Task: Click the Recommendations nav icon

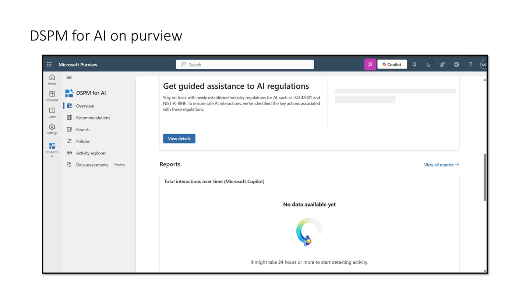Action: point(69,118)
